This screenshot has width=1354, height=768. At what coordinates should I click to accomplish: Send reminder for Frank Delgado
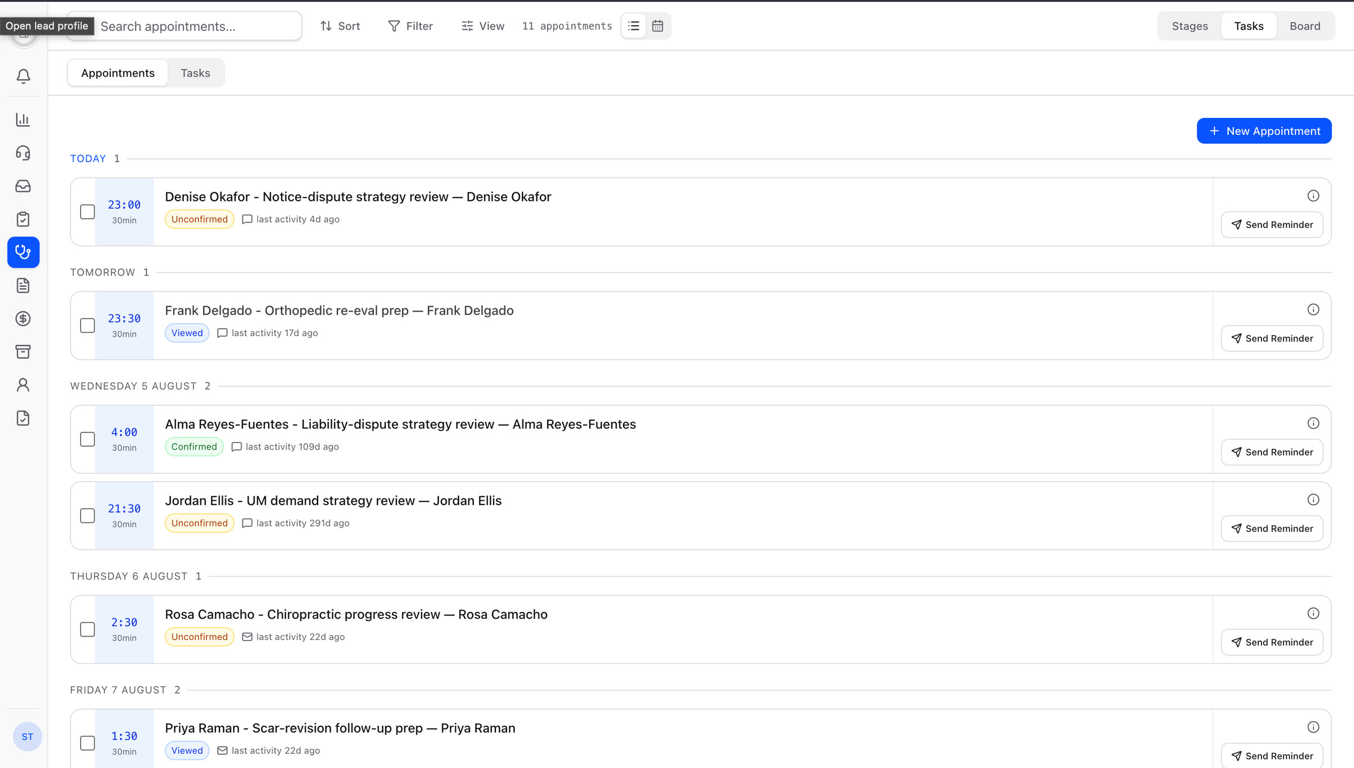[1272, 338]
